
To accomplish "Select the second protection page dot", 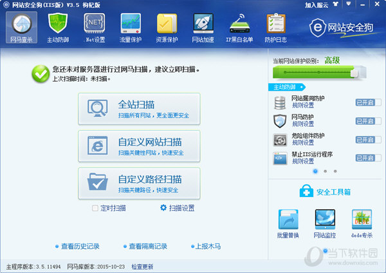I will click(x=325, y=171).
